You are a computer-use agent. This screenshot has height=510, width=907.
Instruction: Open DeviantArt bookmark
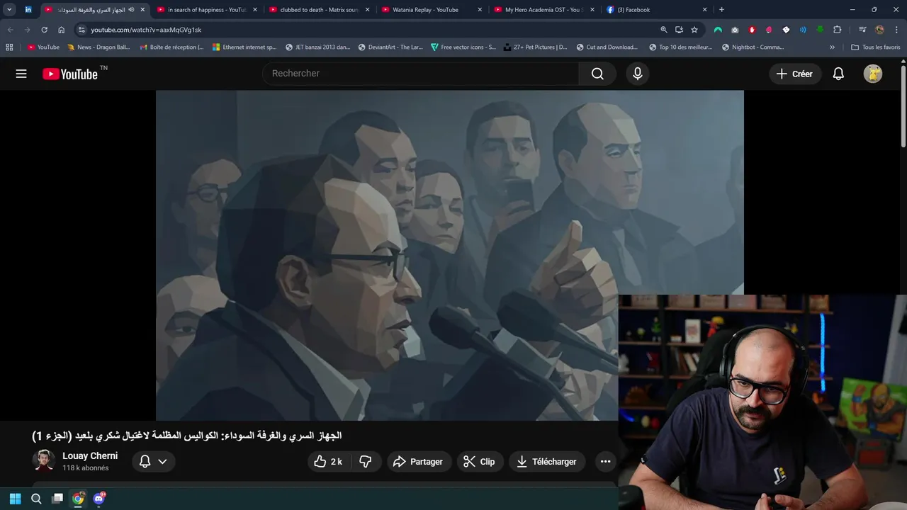390,47
